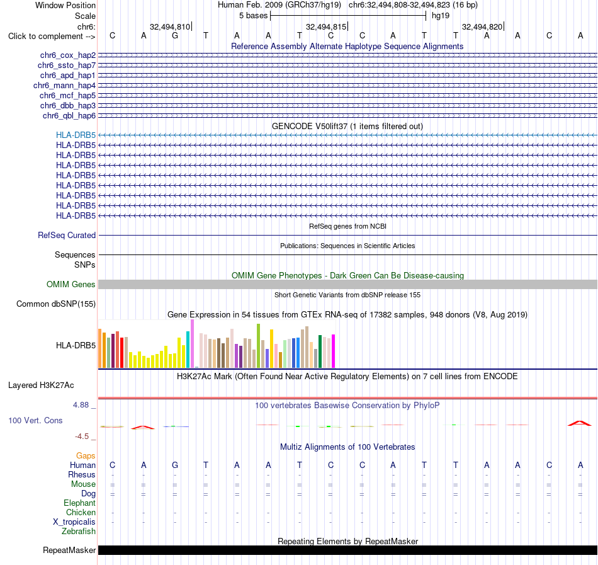Open 'Publications: Sequences in Scientific Articles' title

coord(347,246)
